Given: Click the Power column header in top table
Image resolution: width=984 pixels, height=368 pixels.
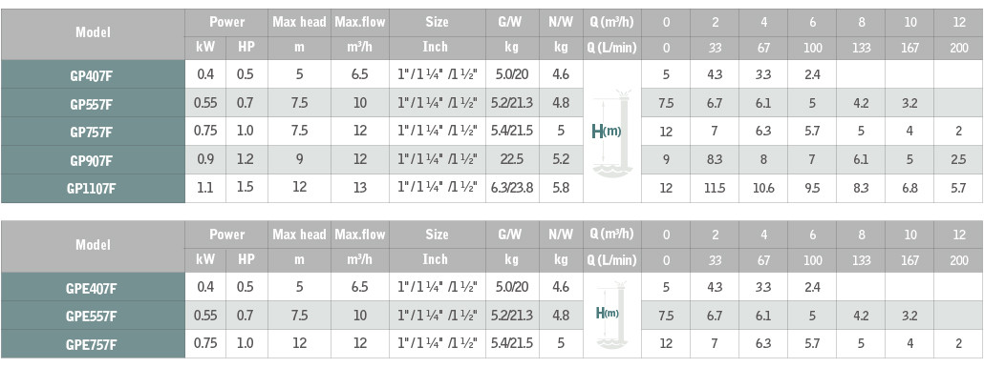Looking at the screenshot, I should pos(226,23).
